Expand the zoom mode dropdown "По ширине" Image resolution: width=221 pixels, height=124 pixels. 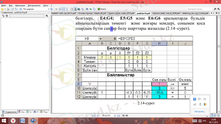[49, 9]
